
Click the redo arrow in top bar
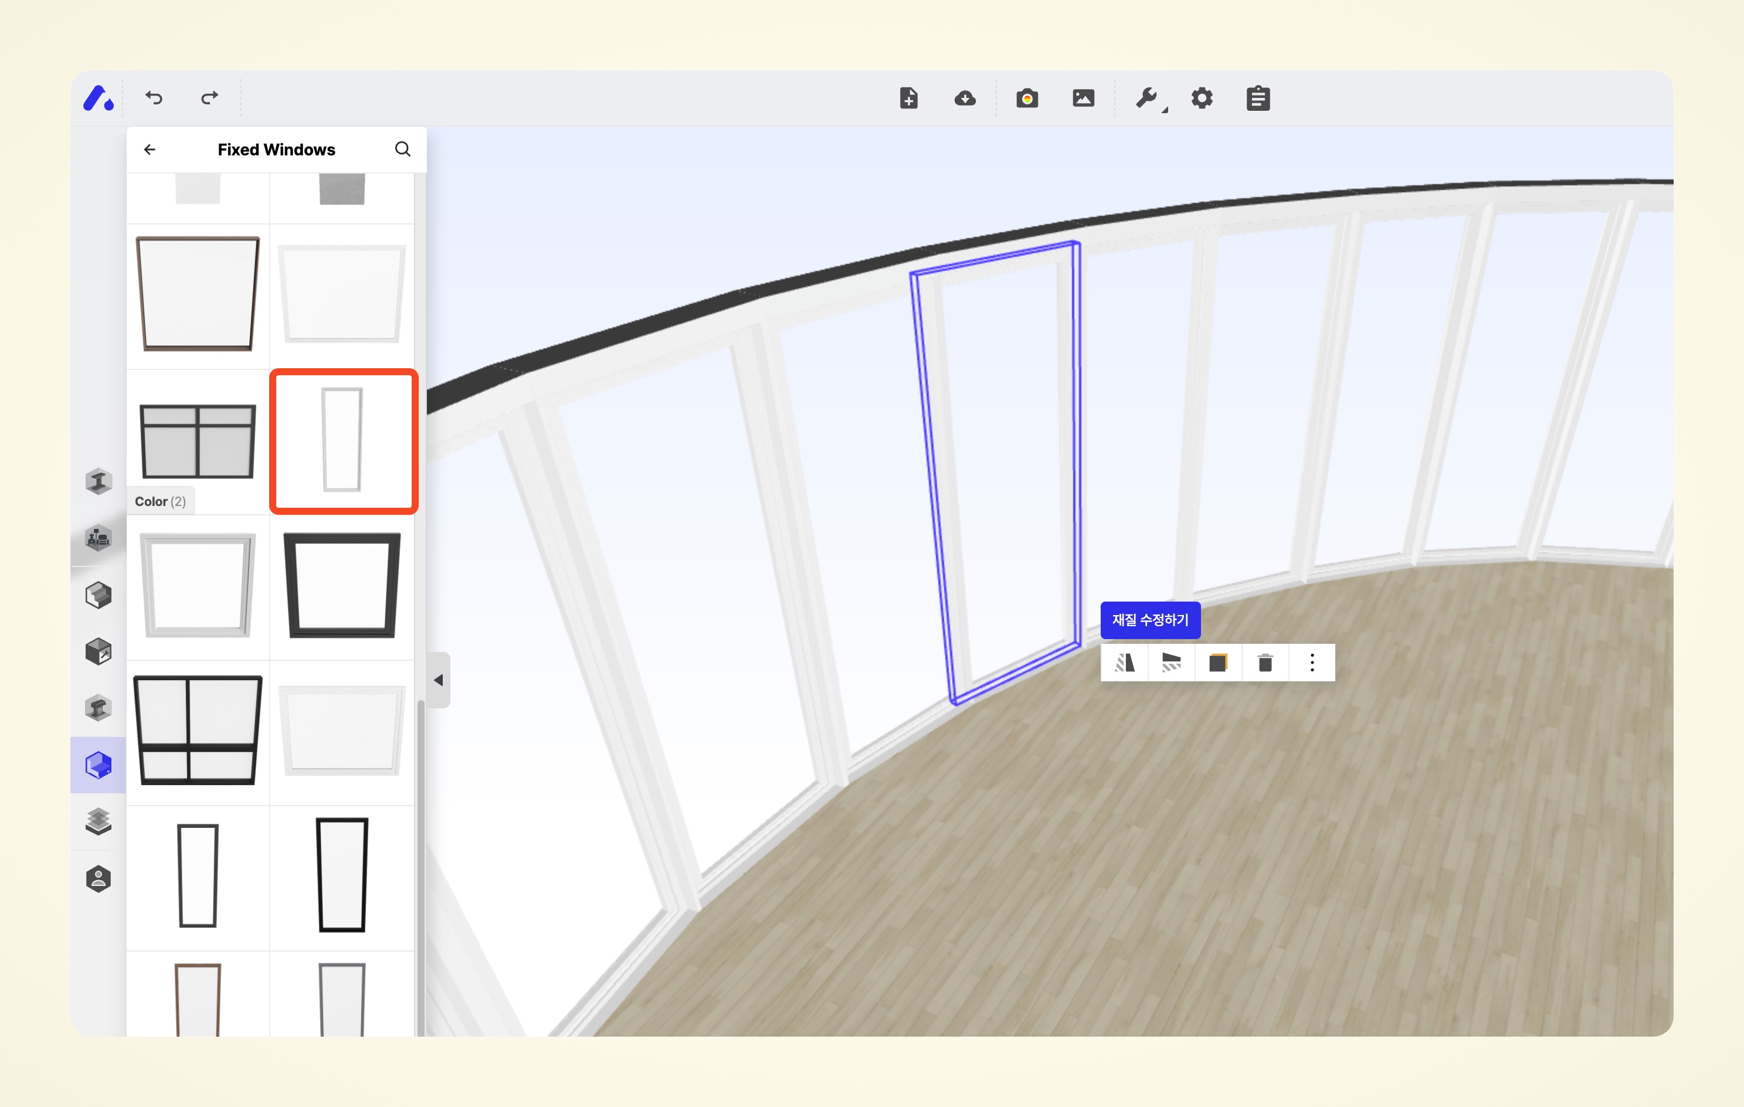[209, 98]
